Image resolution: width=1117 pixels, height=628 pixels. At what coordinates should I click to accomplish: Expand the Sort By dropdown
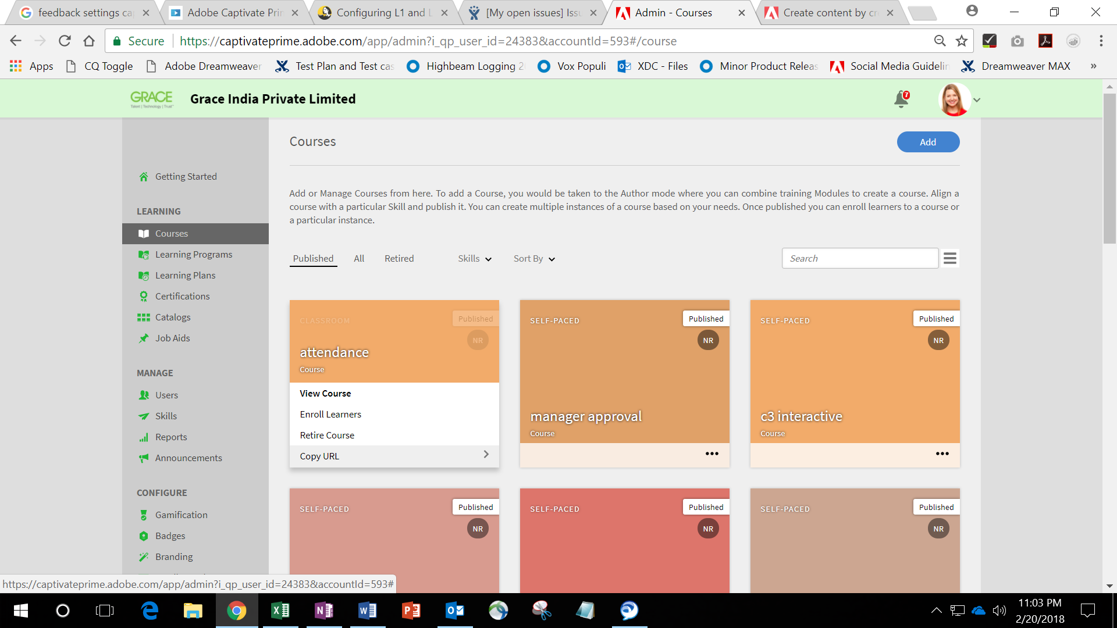[533, 258]
